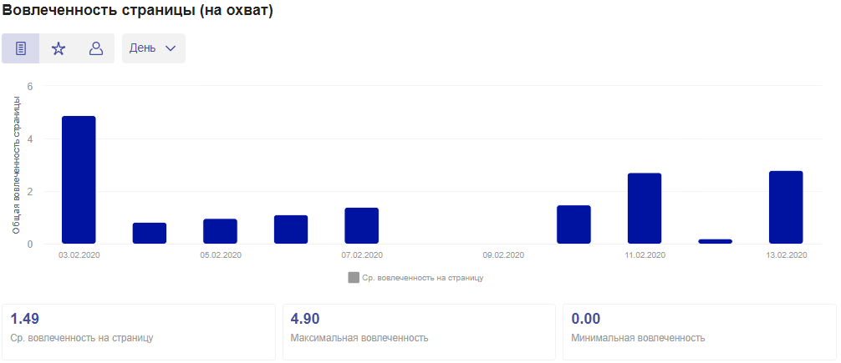The width and height of the screenshot is (841, 363).
Task: Click the bar after 09.02.2020 date
Action: pyautogui.click(x=573, y=224)
